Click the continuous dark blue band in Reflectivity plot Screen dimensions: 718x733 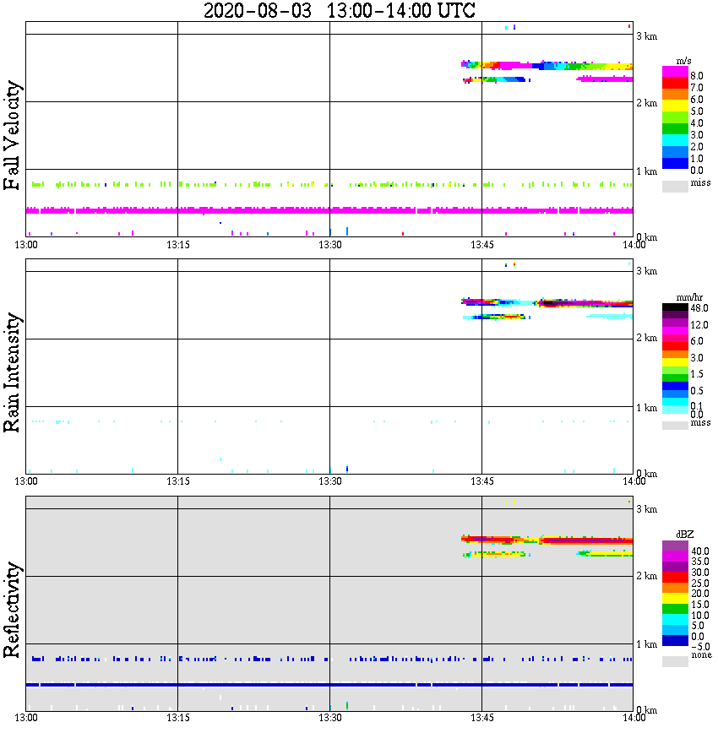coord(329,685)
